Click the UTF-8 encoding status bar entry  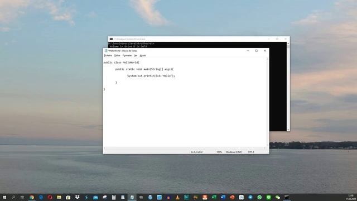[x=251, y=152]
